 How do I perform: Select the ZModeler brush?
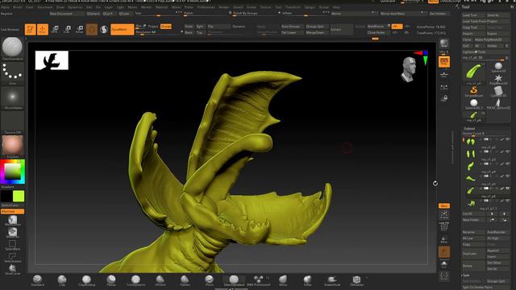pos(356,280)
